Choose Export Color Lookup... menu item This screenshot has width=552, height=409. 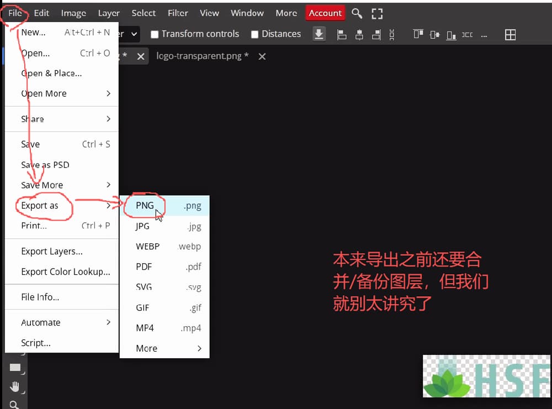(x=62, y=272)
